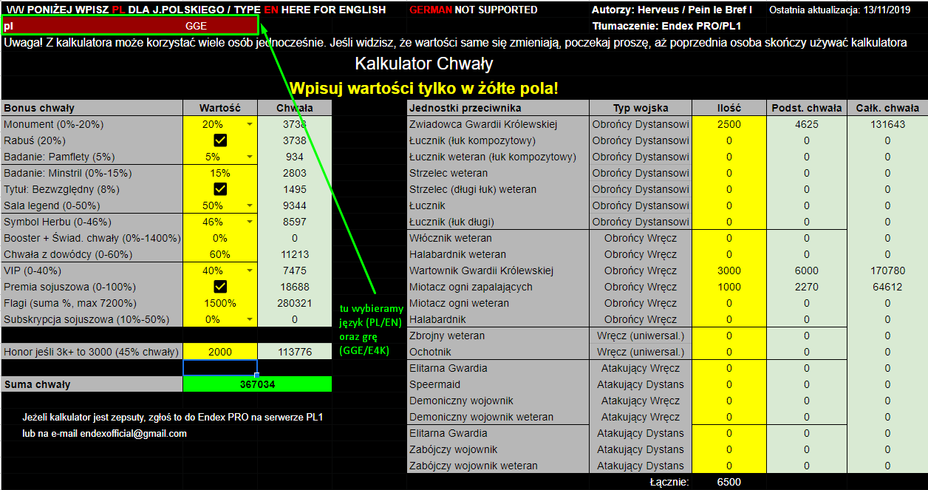Click the Łącznie total value 6500

(729, 482)
